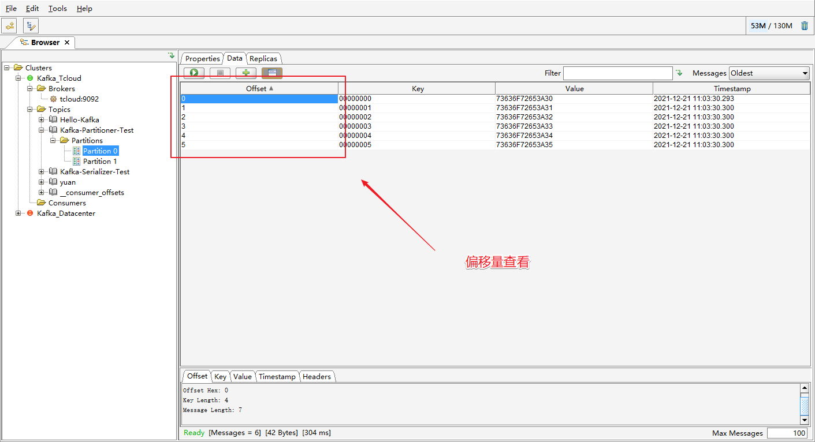Expand the yuan topic
The width and height of the screenshot is (815, 442).
coord(42,182)
